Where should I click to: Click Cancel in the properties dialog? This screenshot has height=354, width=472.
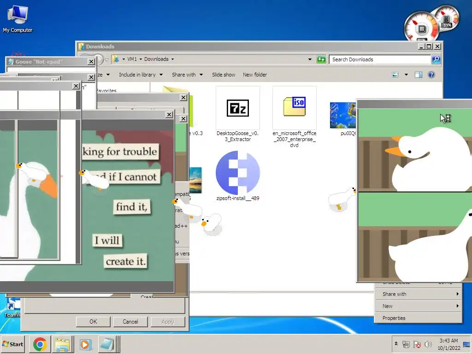pos(130,322)
